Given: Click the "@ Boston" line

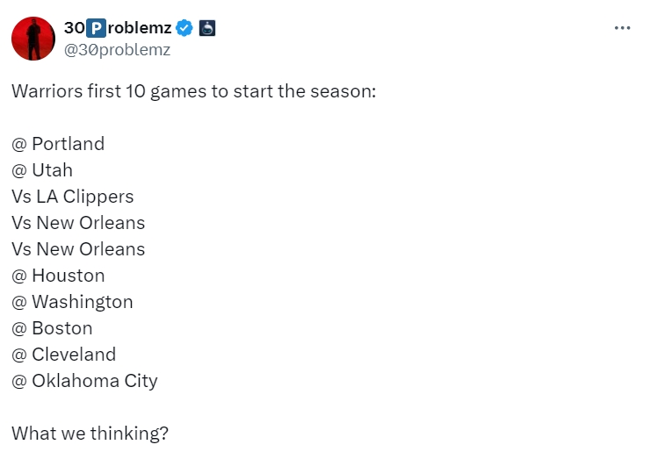Looking at the screenshot, I should tap(52, 328).
